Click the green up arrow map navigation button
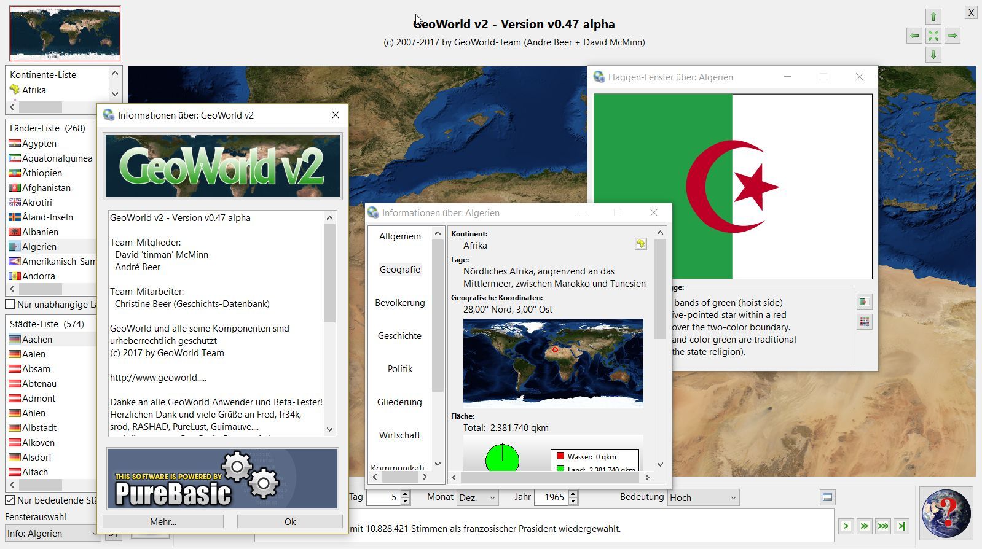 pyautogui.click(x=933, y=17)
